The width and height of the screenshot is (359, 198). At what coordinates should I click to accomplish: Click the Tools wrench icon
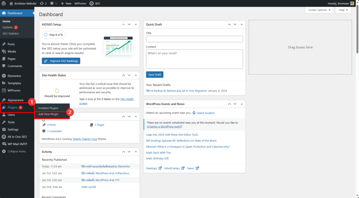(4, 122)
